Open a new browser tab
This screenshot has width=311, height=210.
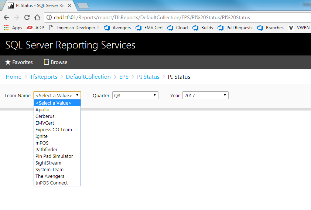pos(83,6)
